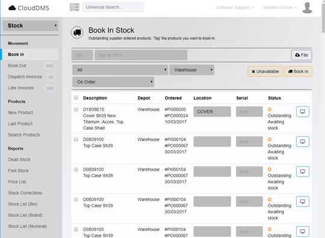Click the 609 badge next to Book Out
This screenshot has width=325, height=238.
pos(50,66)
